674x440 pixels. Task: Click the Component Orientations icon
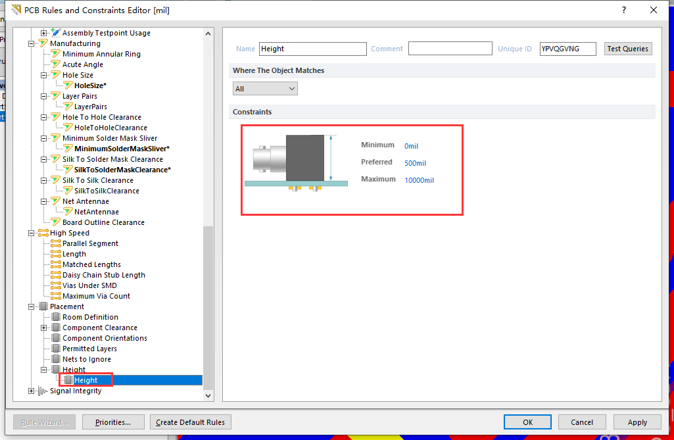click(x=55, y=338)
